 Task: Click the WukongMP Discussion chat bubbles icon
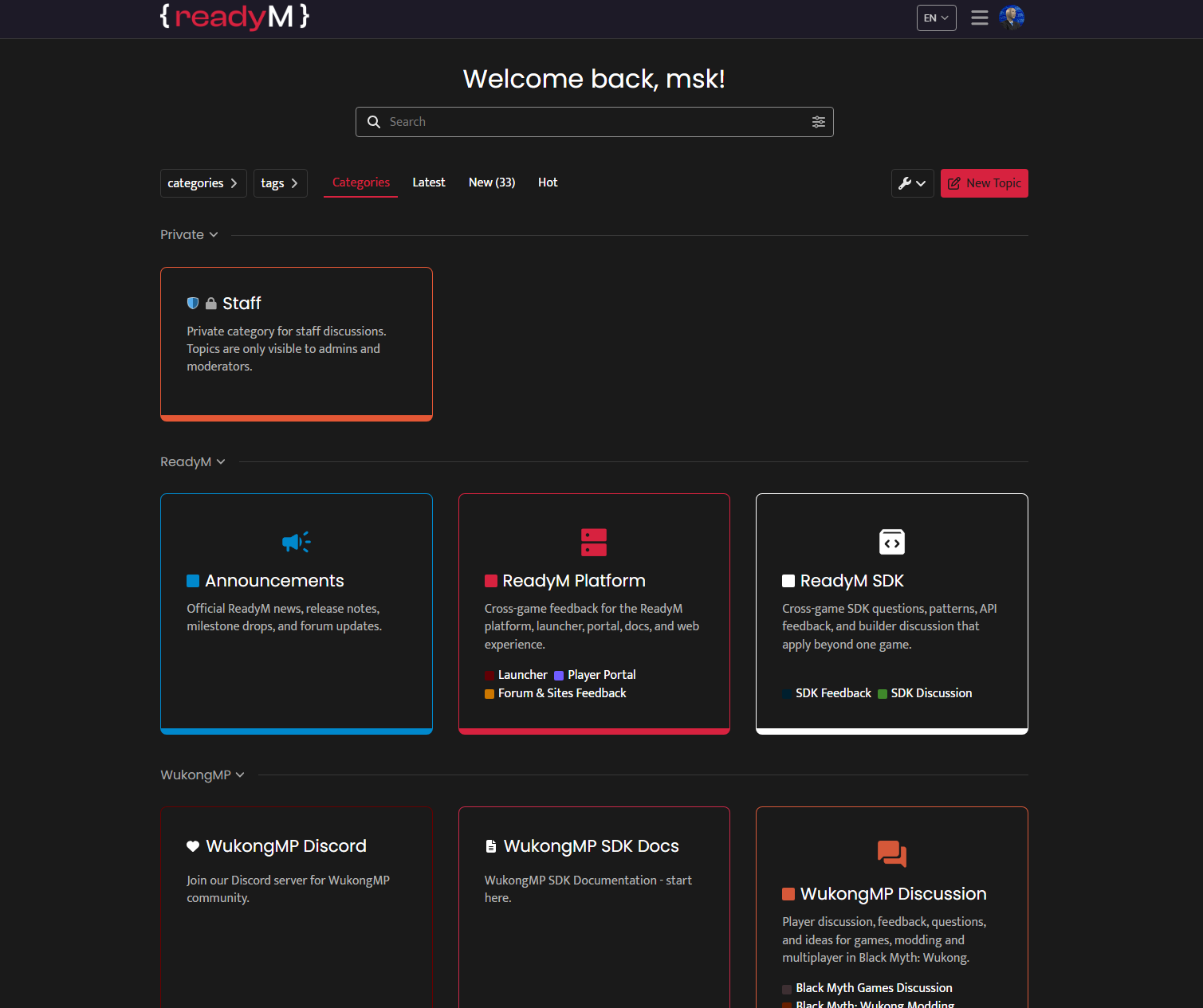click(891, 853)
